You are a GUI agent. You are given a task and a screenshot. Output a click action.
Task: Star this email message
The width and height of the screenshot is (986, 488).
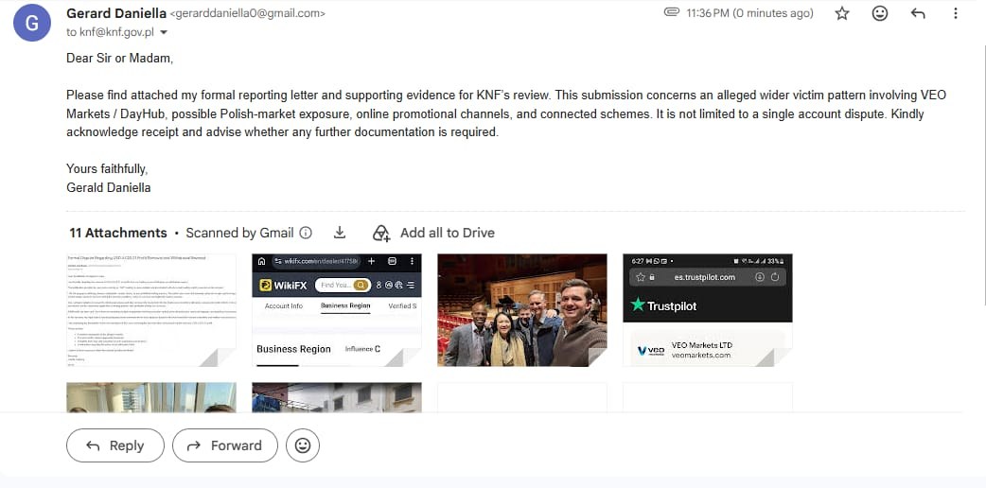(x=842, y=13)
